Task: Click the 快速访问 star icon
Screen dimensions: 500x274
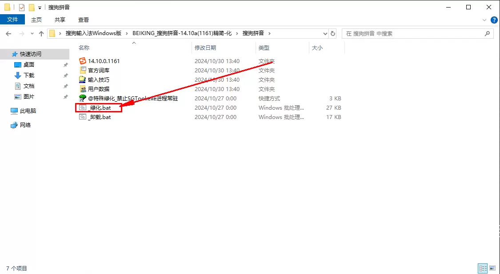Action: click(15, 54)
